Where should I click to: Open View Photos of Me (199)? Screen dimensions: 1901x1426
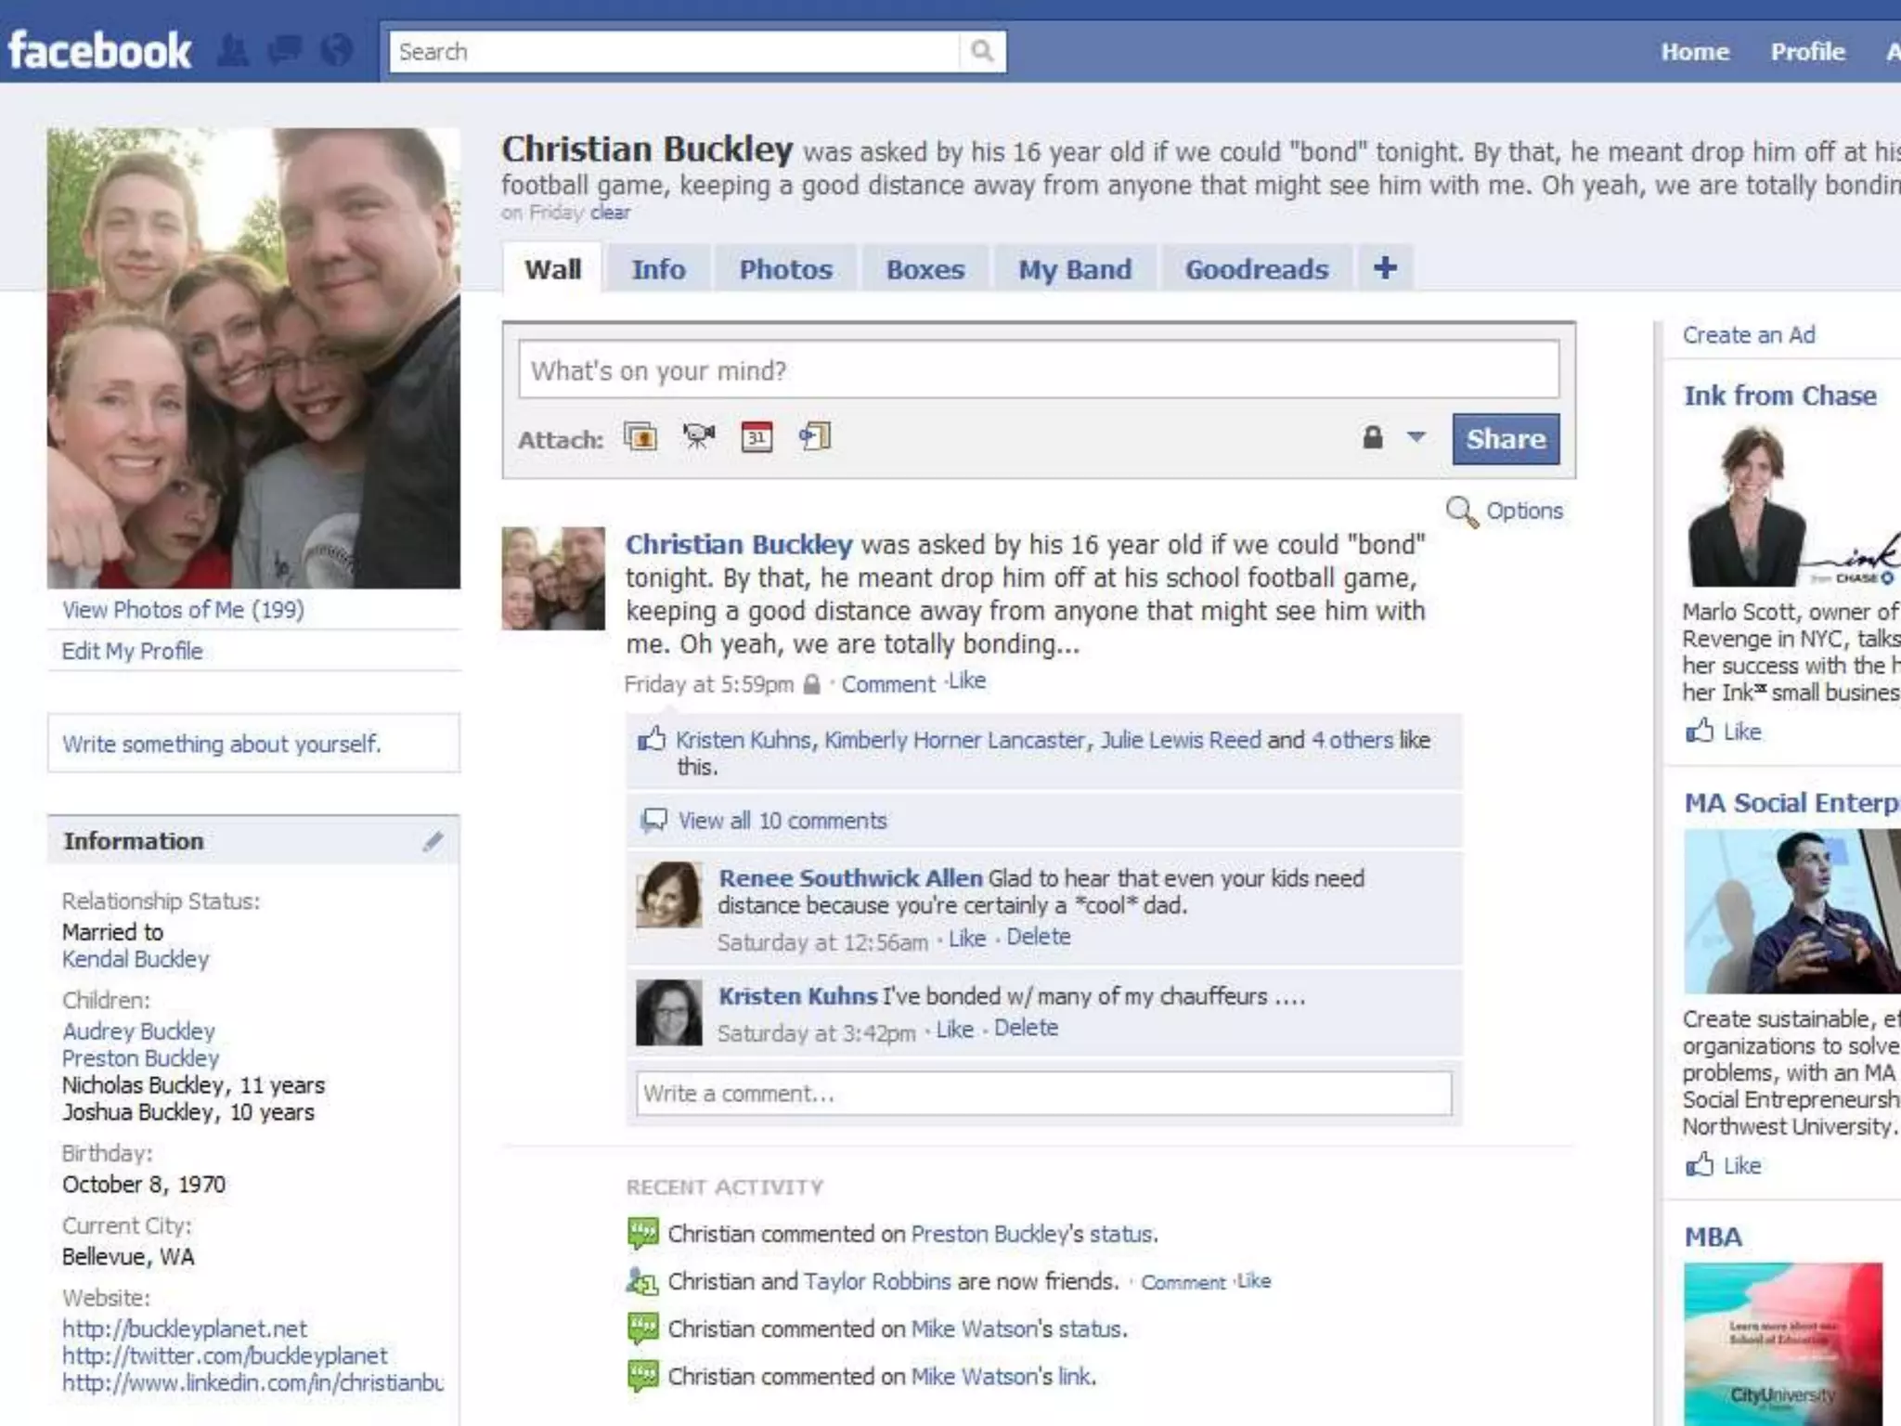click(183, 610)
